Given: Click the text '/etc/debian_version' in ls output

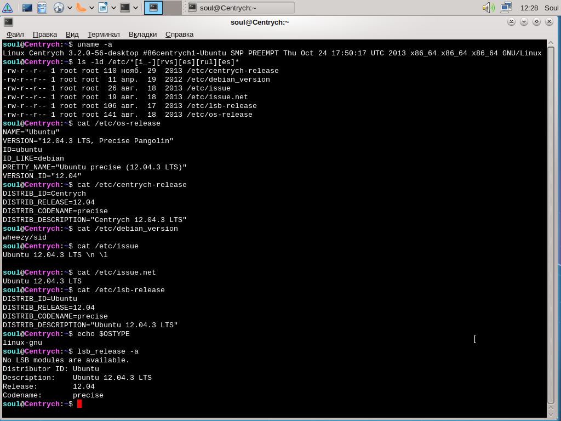Looking at the screenshot, I should point(228,79).
